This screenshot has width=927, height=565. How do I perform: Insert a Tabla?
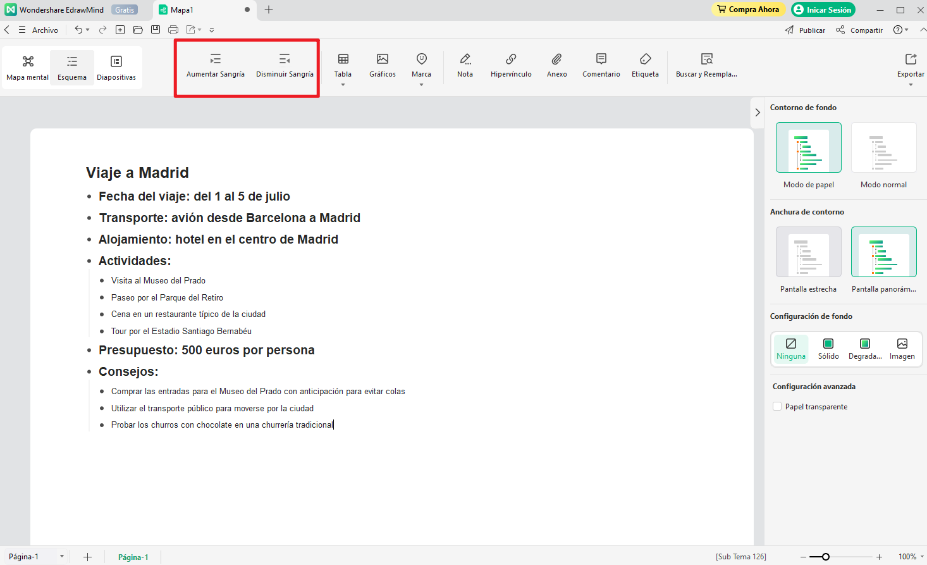[343, 66]
